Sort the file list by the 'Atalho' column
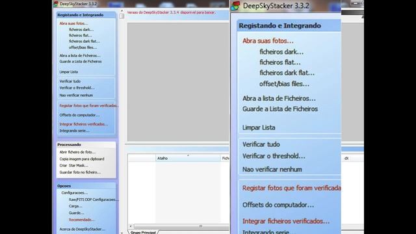This screenshot has width=416, height=234. point(188,159)
